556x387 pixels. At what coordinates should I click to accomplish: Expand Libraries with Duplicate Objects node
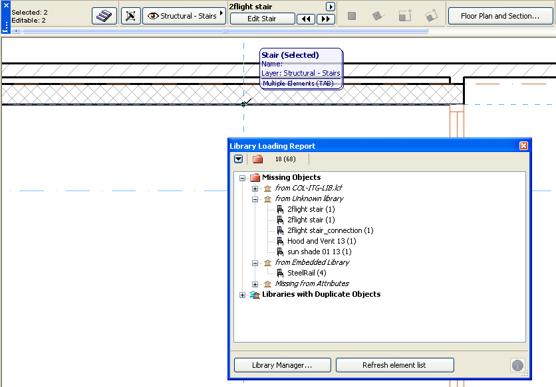pyautogui.click(x=242, y=295)
